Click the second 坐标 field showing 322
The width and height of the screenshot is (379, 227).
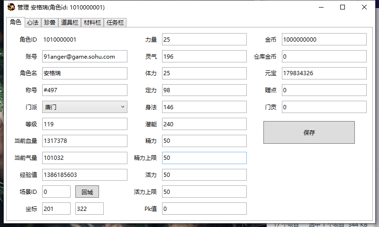click(90, 209)
